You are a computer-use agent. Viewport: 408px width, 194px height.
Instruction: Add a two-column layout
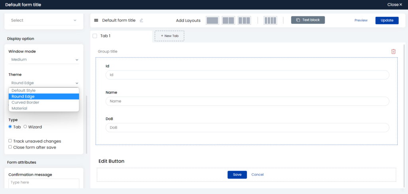[x=228, y=20]
